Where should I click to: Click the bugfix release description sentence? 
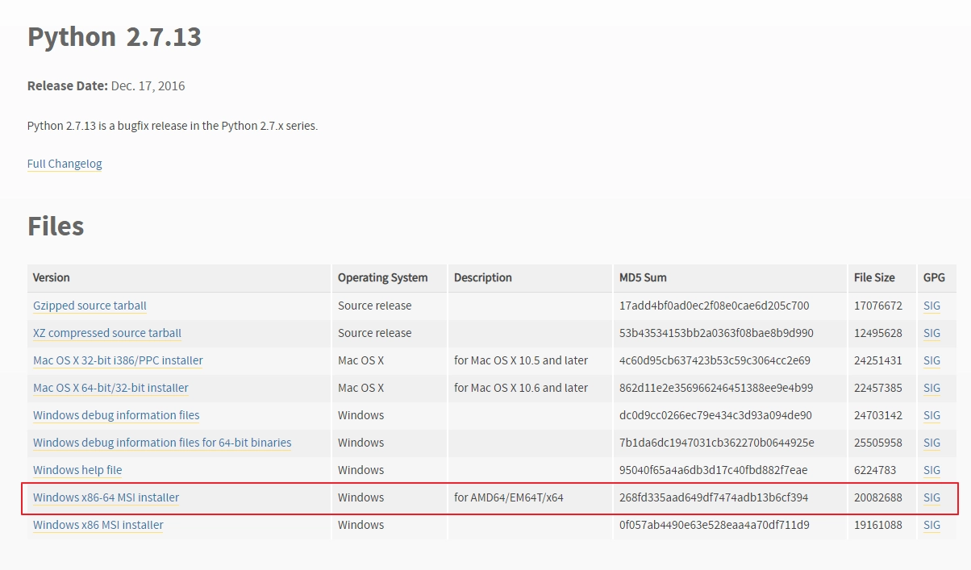[x=173, y=126]
